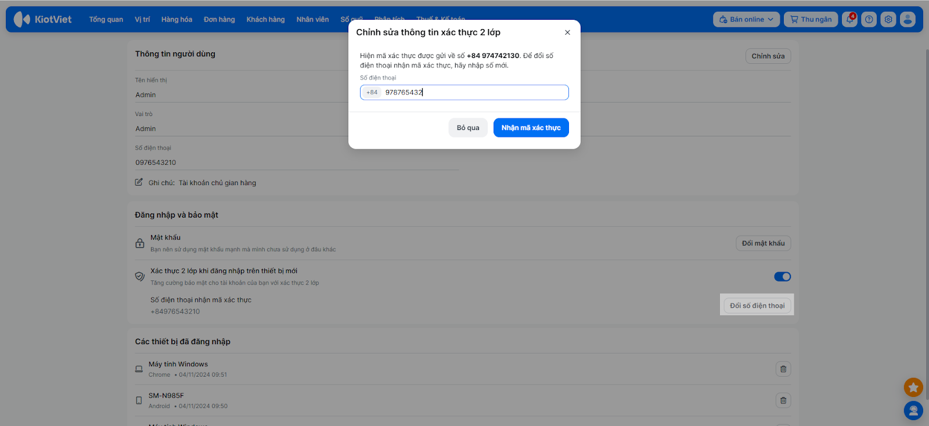This screenshot has width=929, height=426.
Task: Click the Đăng nhập và bảo mật heading
Action: coord(177,215)
